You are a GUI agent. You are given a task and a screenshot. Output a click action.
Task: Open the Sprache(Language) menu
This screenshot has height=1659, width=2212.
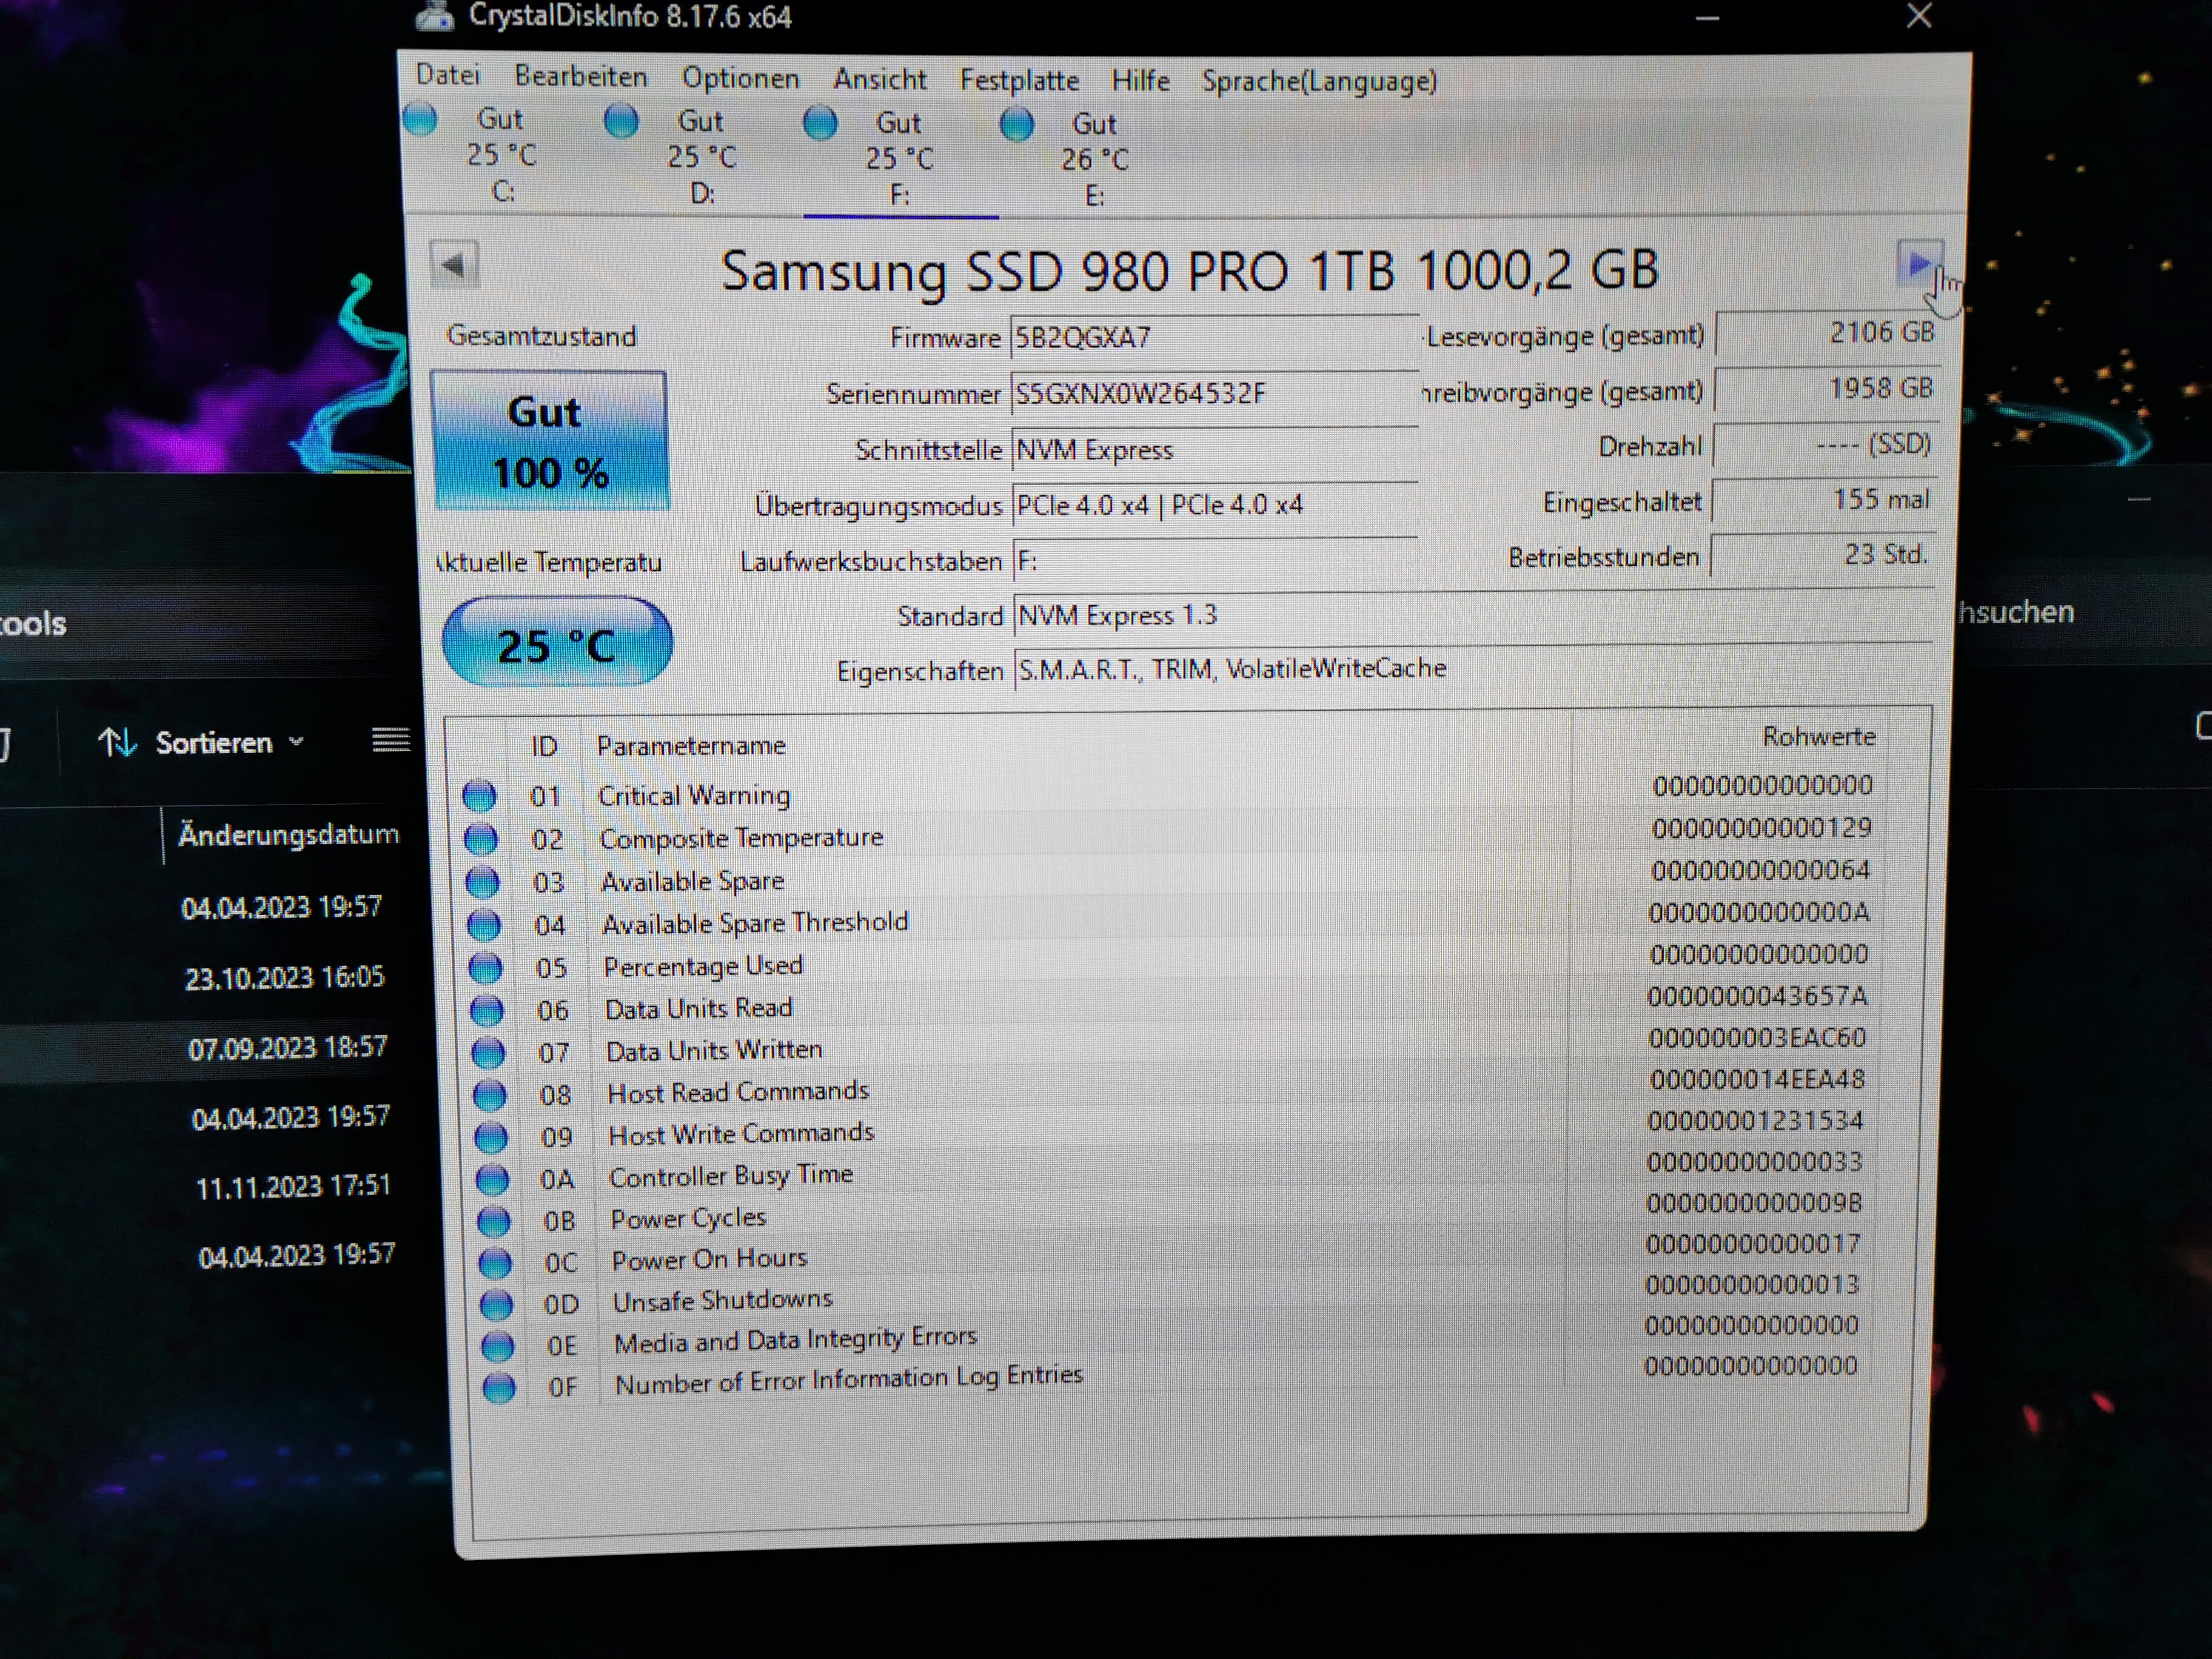click(1318, 81)
